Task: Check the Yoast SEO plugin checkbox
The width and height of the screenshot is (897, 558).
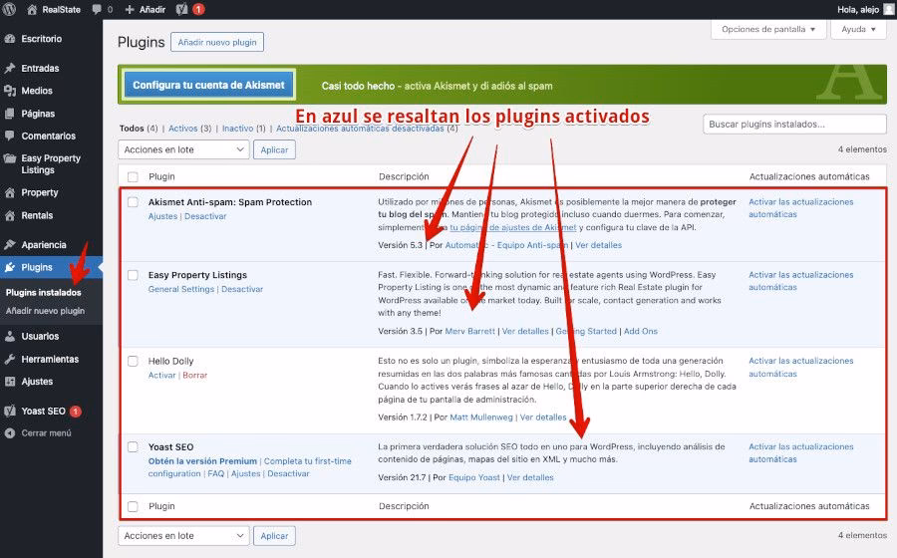Action: click(x=133, y=446)
